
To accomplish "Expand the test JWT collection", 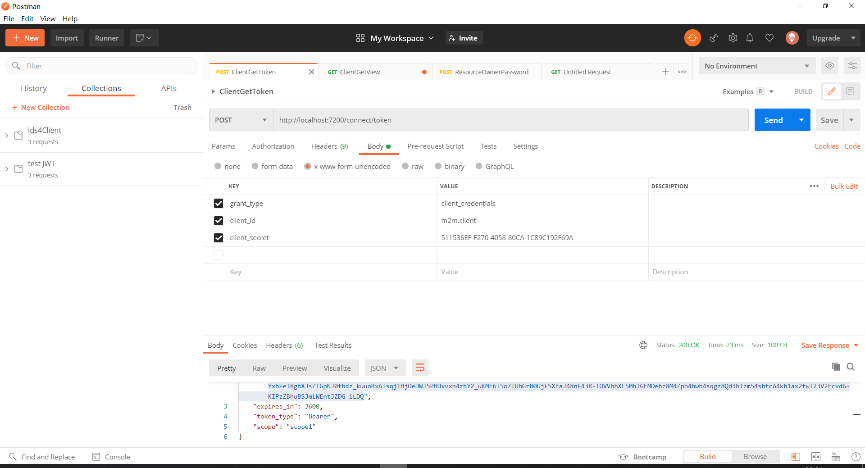I will click(7, 169).
